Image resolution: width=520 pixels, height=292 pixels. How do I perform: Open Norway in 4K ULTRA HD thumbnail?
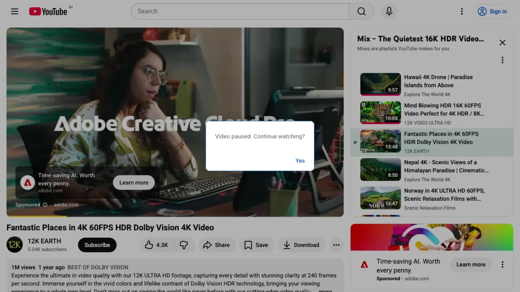[381, 198]
